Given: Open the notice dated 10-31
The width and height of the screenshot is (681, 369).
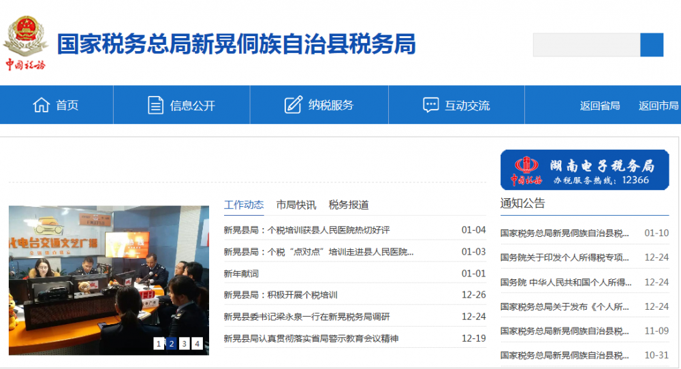Looking at the screenshot, I should point(564,355).
